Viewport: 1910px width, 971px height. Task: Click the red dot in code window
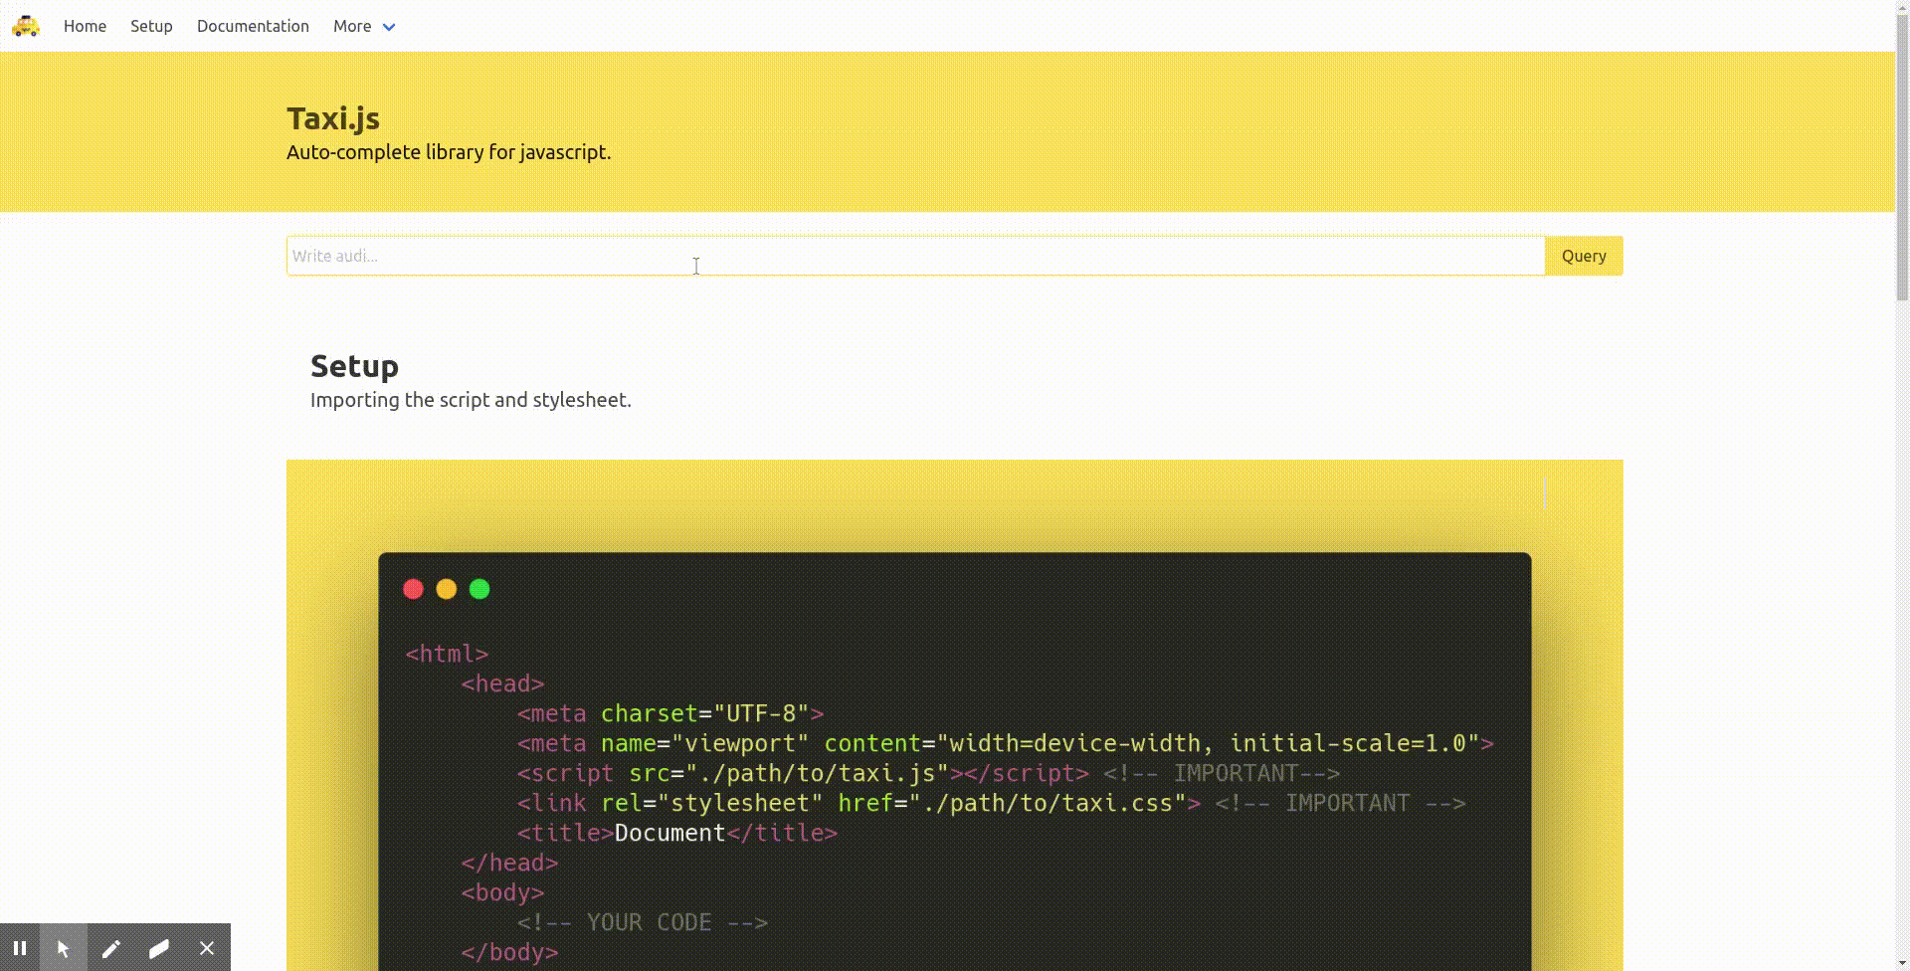tap(413, 589)
